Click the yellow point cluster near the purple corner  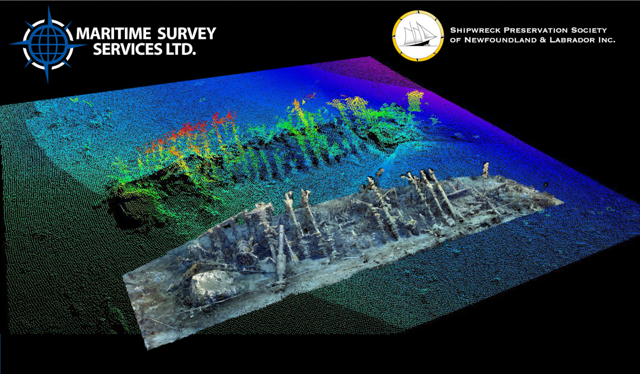pyautogui.click(x=415, y=98)
